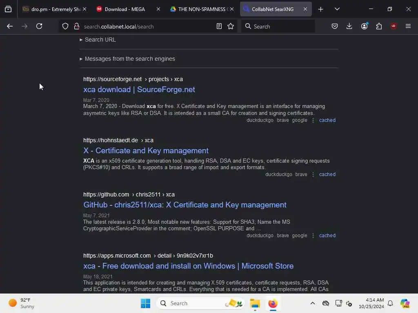
Task: List all tabs dropdown arrow
Action: point(337,9)
